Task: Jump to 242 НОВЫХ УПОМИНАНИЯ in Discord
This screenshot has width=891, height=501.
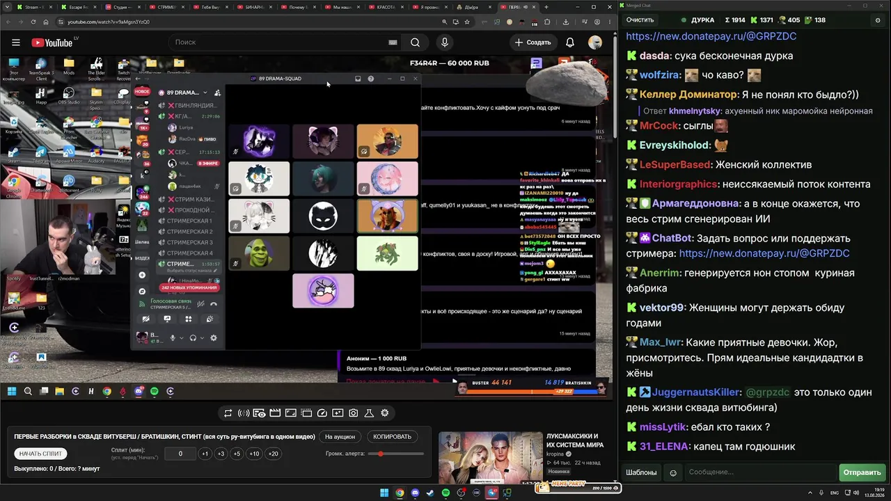Action: click(189, 287)
